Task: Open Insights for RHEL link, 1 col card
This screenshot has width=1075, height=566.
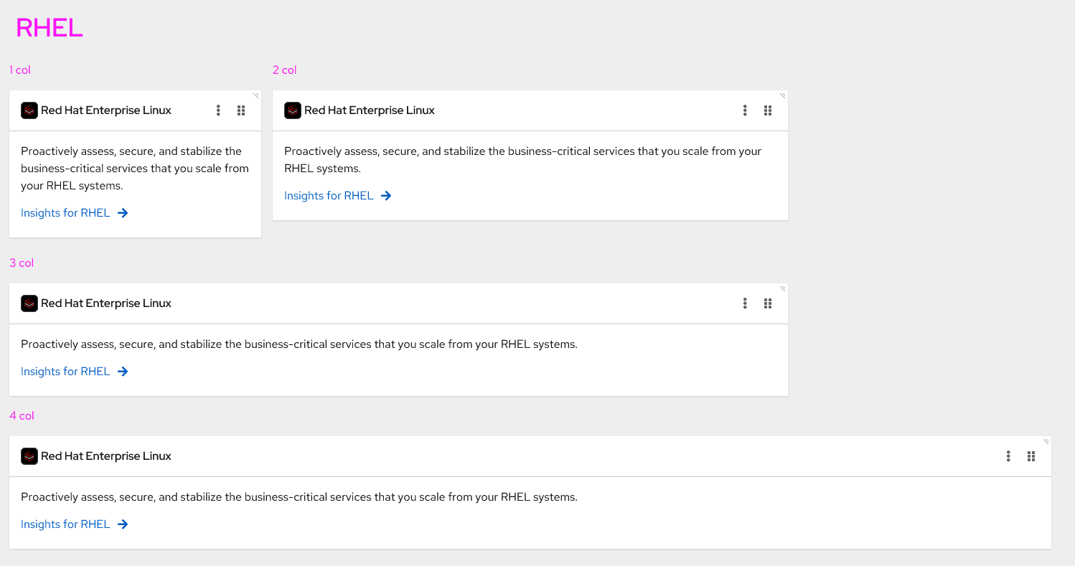Action: [x=65, y=213]
